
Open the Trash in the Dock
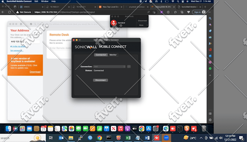click(x=204, y=129)
